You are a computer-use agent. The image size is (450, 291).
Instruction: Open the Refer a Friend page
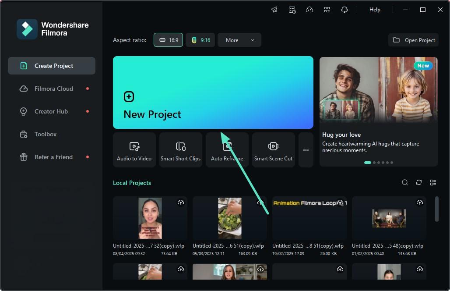(52, 157)
